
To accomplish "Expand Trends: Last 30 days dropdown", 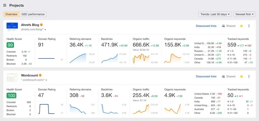I will point(215,14).
